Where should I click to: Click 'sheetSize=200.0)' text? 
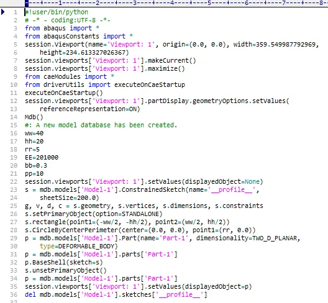(69, 197)
